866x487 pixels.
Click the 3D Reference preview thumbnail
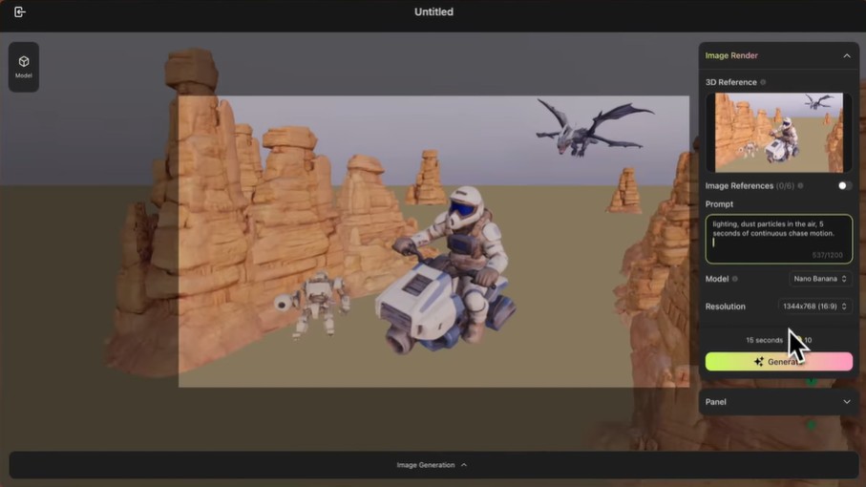coord(778,132)
